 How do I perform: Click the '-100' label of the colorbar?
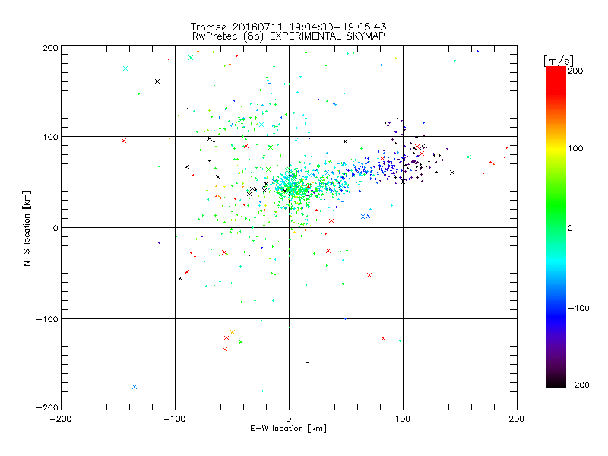click(x=578, y=309)
